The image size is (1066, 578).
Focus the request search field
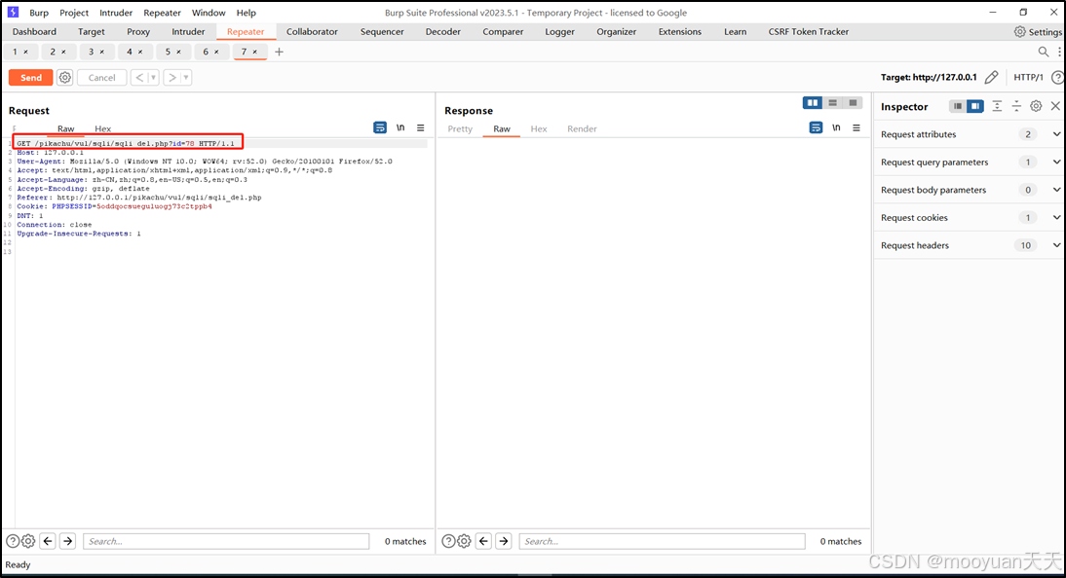[x=226, y=541]
